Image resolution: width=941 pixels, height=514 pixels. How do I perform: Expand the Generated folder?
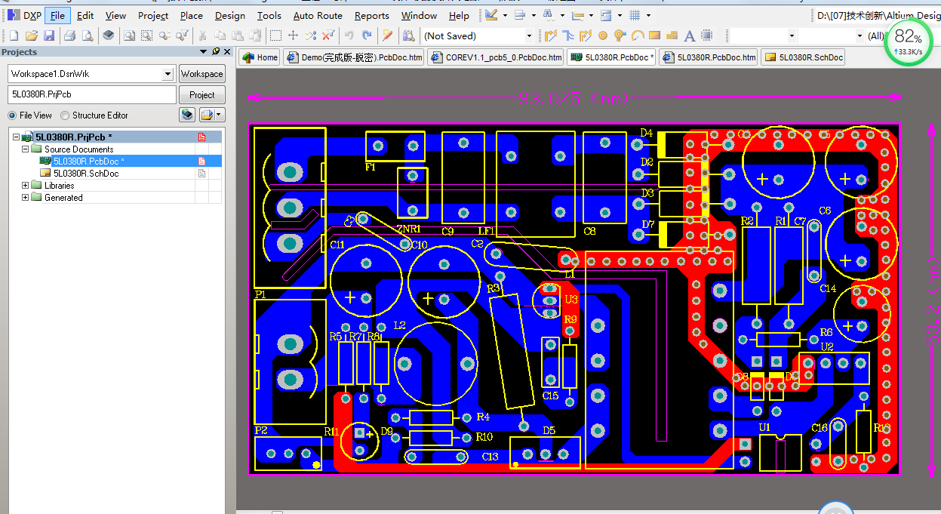click(x=25, y=198)
